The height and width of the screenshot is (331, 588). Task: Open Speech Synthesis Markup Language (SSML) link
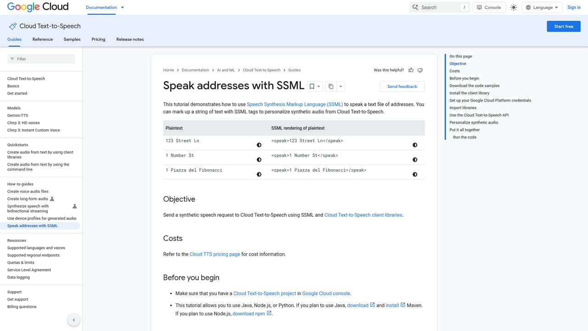[295, 104]
